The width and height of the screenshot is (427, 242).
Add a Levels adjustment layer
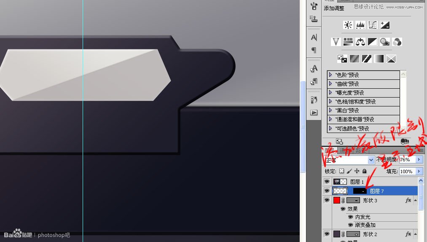tap(360, 25)
